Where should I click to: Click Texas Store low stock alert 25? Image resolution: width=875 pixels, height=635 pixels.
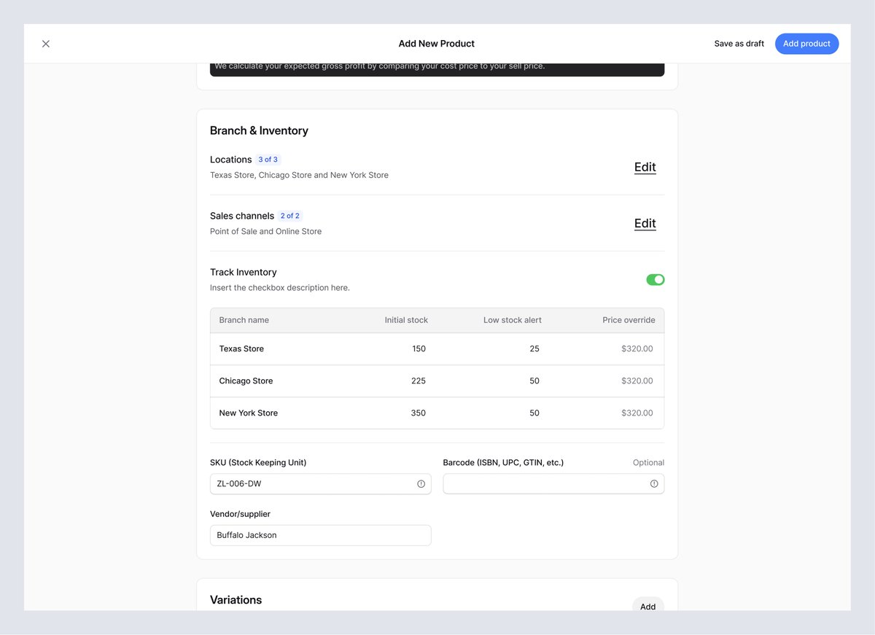click(x=534, y=349)
